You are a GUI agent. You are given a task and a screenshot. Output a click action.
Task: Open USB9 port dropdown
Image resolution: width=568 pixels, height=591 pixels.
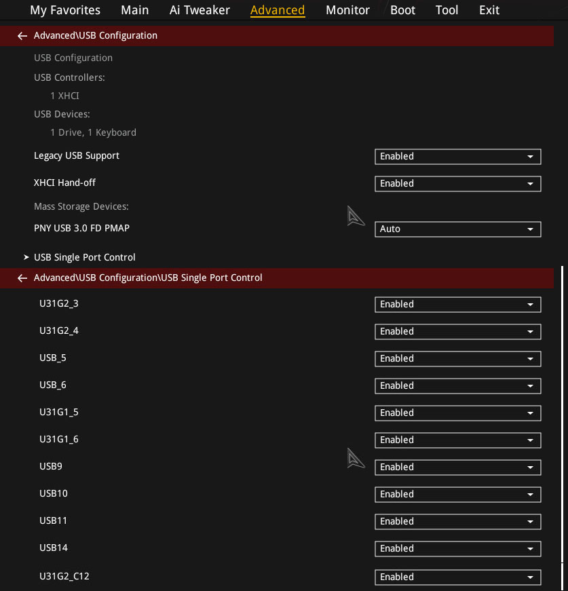point(457,468)
